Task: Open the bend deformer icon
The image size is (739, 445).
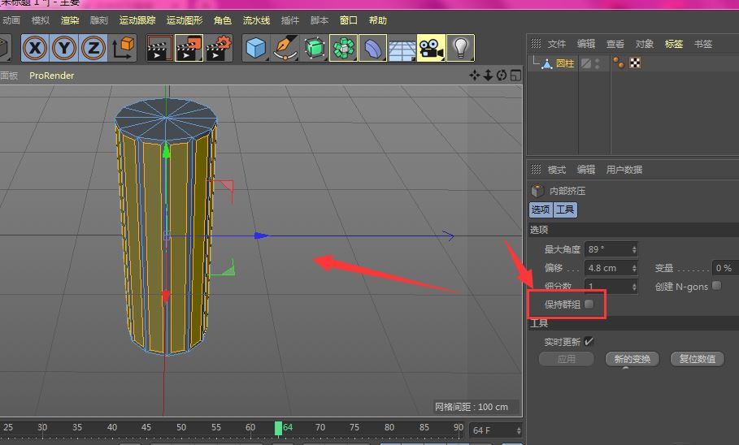Action: pyautogui.click(x=373, y=49)
